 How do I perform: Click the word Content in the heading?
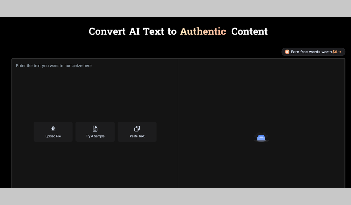pyautogui.click(x=249, y=31)
